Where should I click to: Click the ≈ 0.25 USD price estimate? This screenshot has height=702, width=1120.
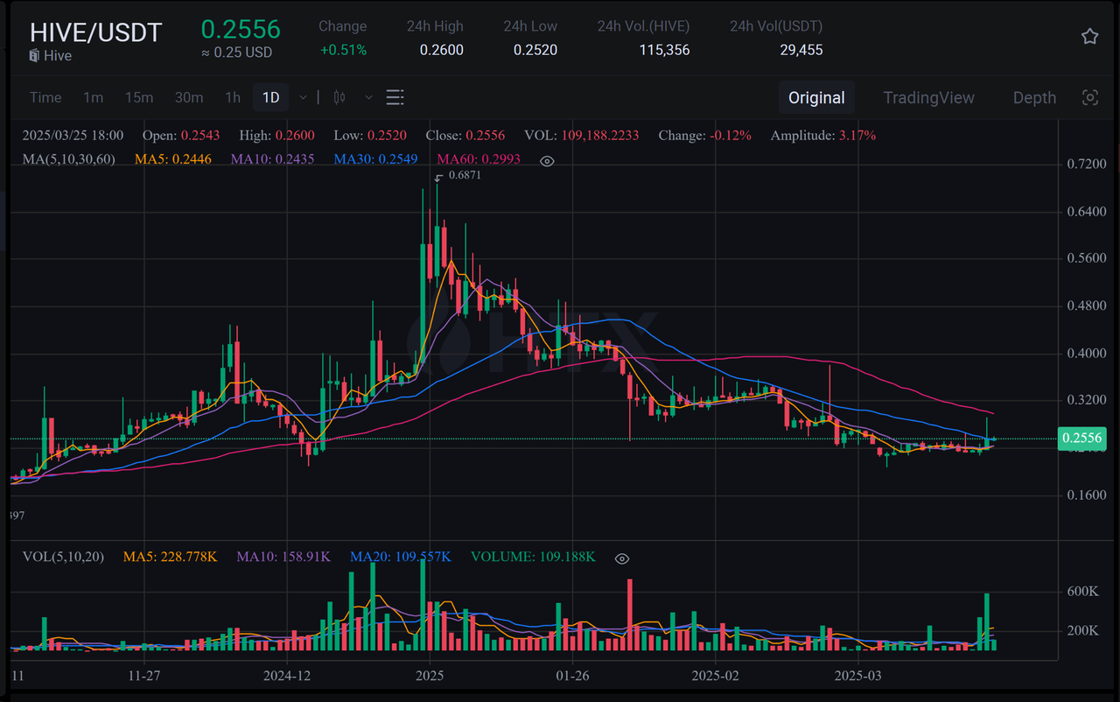[x=236, y=53]
